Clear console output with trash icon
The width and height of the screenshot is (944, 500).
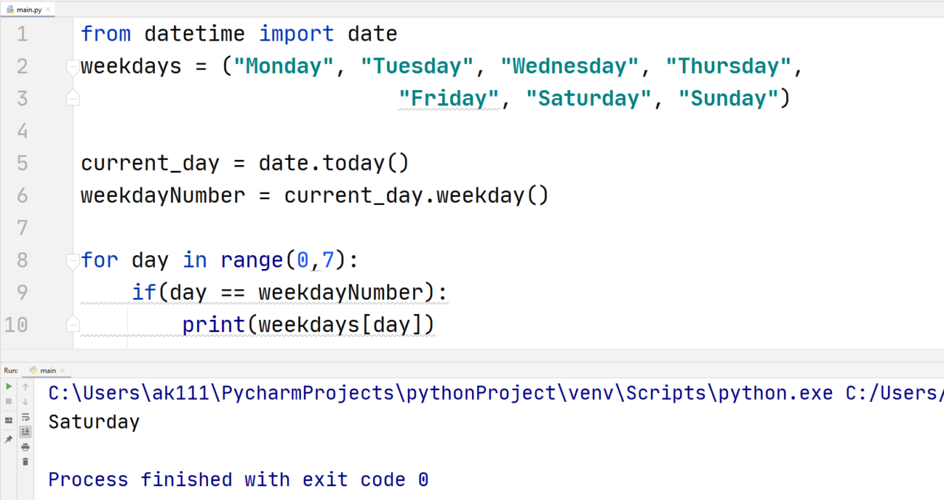(x=25, y=462)
